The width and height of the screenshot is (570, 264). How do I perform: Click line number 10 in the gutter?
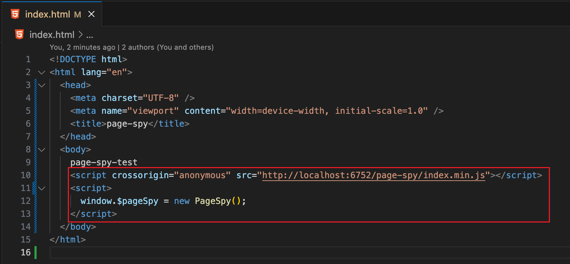point(25,175)
